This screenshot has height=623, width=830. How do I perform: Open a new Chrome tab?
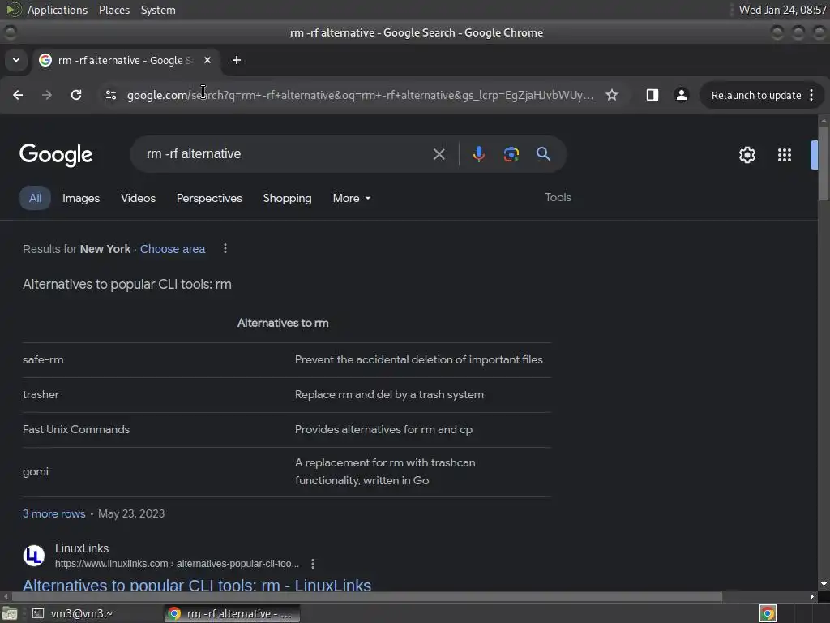point(237,60)
